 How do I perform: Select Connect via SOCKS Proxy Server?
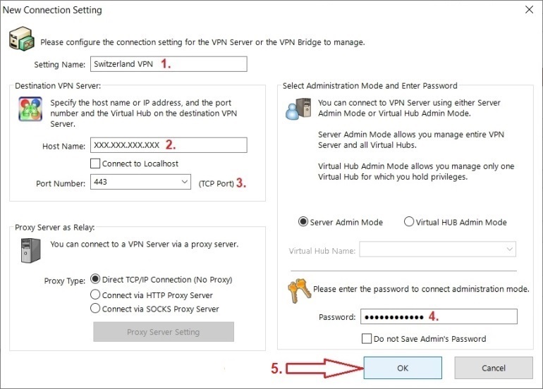click(x=96, y=309)
